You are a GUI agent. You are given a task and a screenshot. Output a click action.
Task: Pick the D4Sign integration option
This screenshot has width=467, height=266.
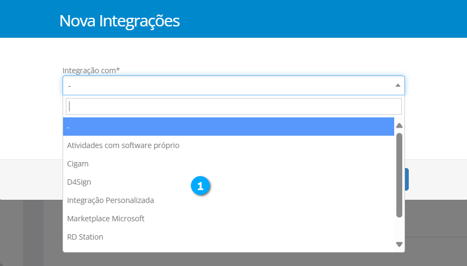pos(79,182)
